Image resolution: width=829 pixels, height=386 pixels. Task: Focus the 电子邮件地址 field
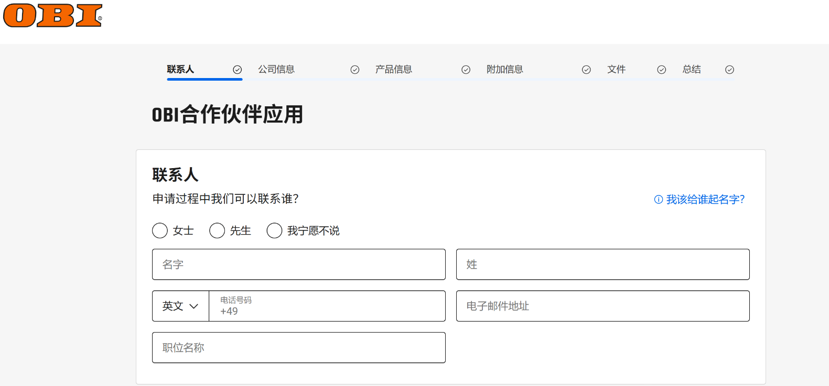click(602, 306)
